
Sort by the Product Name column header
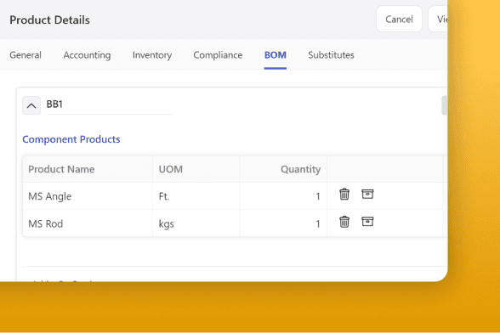pyautogui.click(x=61, y=169)
